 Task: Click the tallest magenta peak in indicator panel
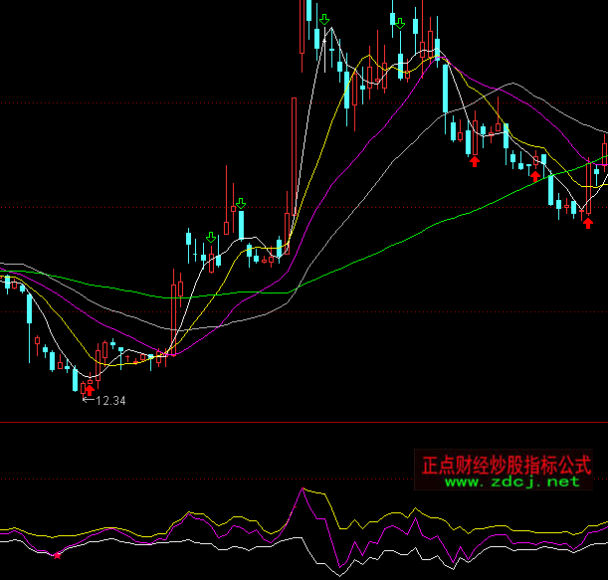(302, 491)
